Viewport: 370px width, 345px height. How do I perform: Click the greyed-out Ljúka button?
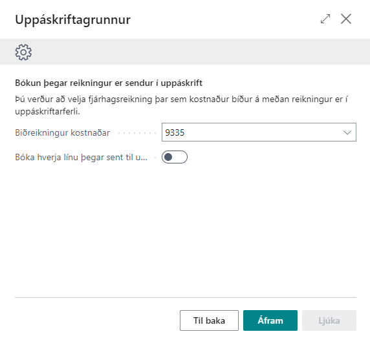[329, 320]
